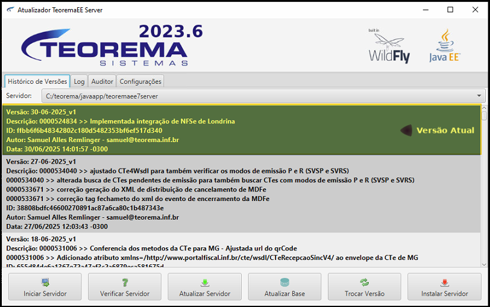The image size is (490, 307).
Task: Click the Versão Atual label
Action: coord(445,131)
